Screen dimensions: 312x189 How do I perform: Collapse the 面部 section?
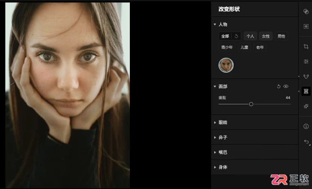tap(215, 86)
